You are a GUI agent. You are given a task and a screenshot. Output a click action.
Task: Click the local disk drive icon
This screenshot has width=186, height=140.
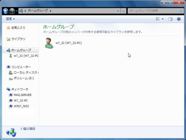(10, 72)
